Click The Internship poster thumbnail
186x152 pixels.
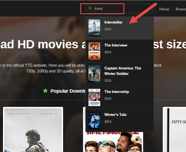tap(94, 97)
